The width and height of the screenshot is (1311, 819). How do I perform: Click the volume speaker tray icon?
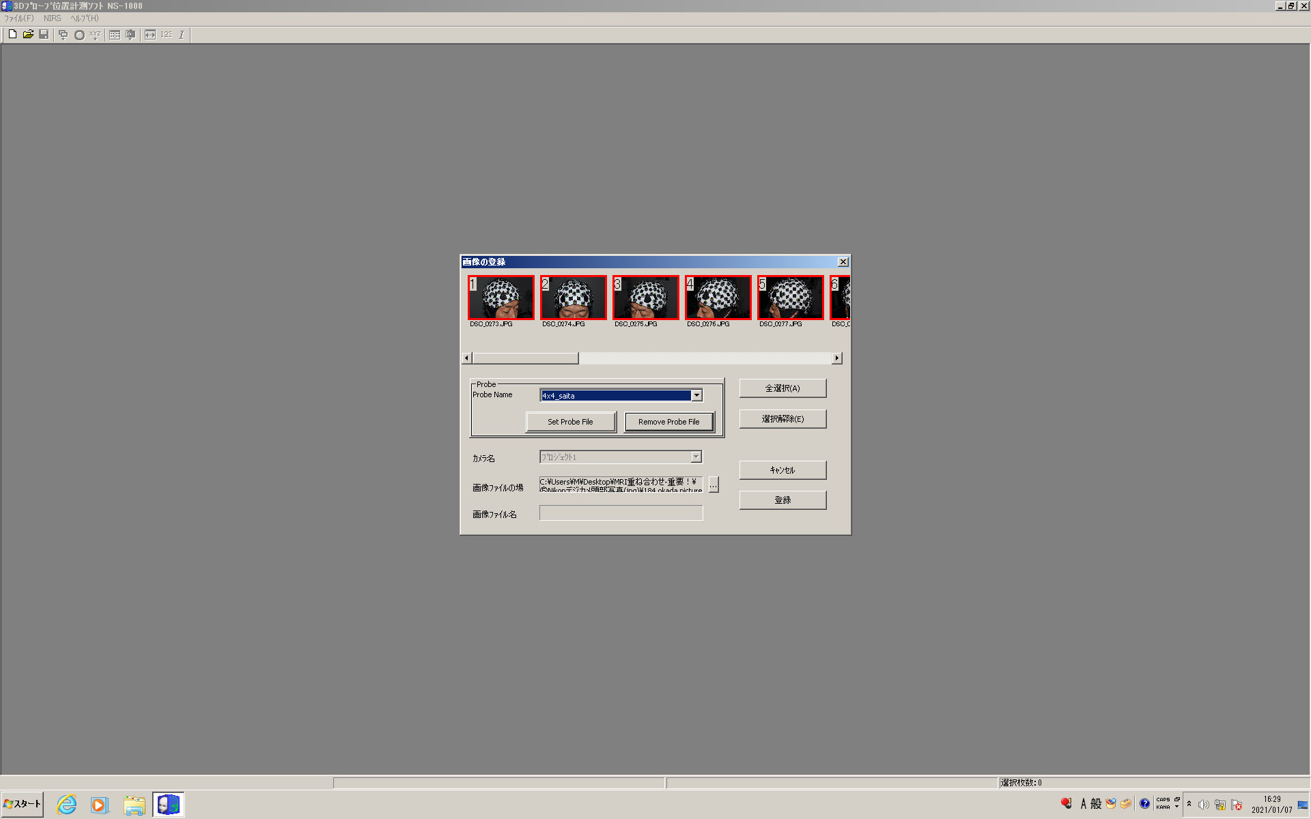(1203, 805)
